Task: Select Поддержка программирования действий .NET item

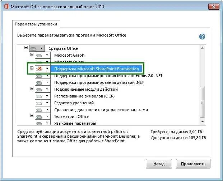Action: [99, 82]
